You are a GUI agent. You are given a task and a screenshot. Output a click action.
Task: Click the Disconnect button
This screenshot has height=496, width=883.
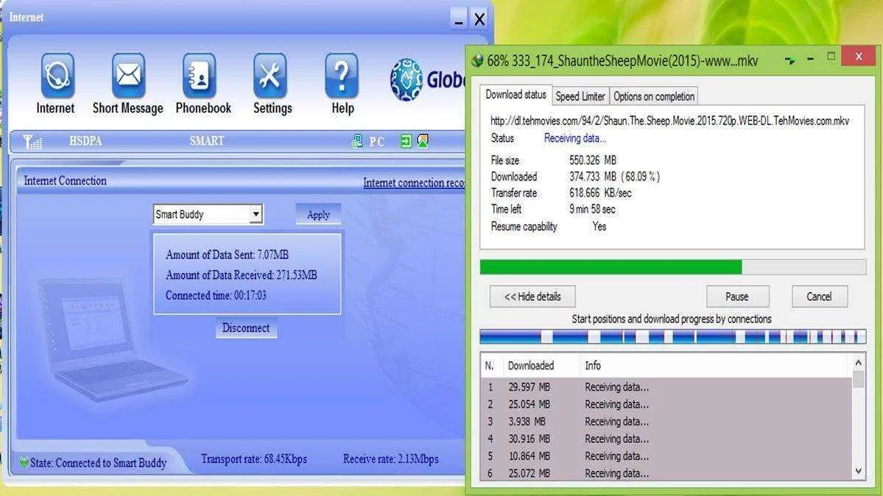246,327
